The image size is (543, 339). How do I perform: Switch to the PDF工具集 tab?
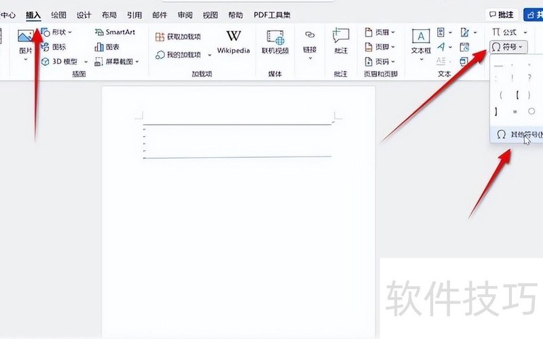pyautogui.click(x=272, y=15)
